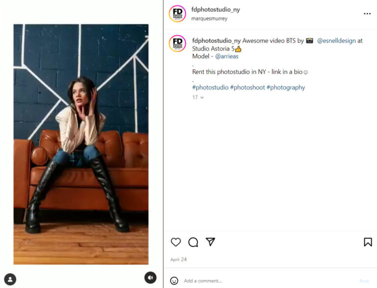This screenshot has width=377, height=288.
Task: Mute the video with speaker icon
Action: pos(151,278)
